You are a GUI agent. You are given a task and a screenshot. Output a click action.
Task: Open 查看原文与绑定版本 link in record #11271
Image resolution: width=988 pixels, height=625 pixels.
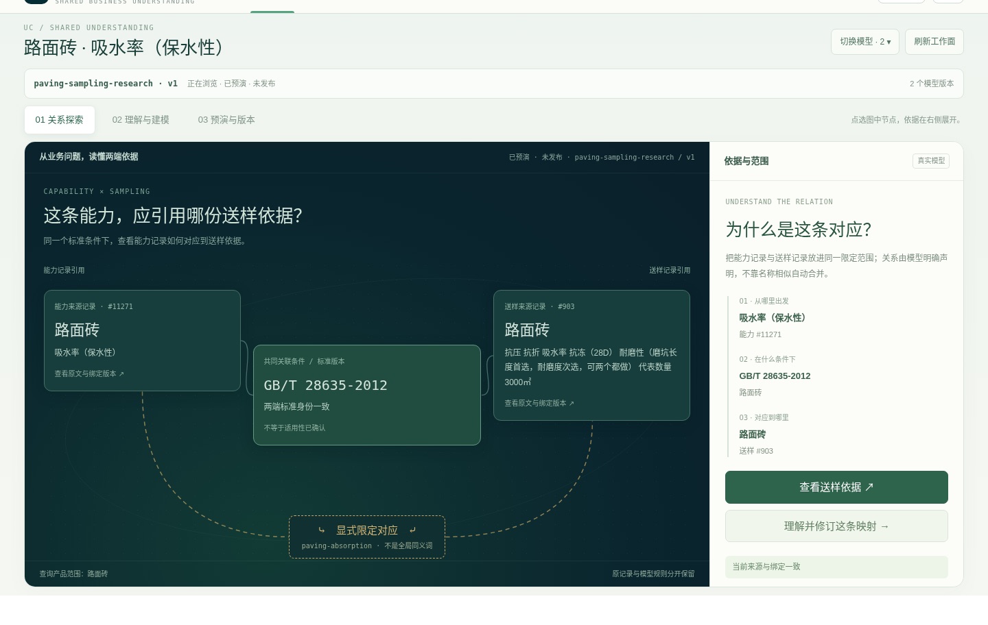coord(89,374)
